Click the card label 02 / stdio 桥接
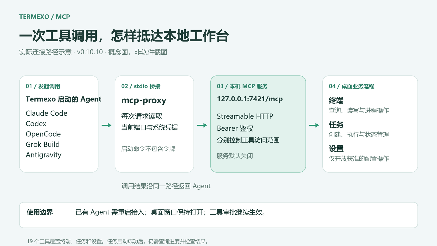437x246 pixels. (x=141, y=86)
